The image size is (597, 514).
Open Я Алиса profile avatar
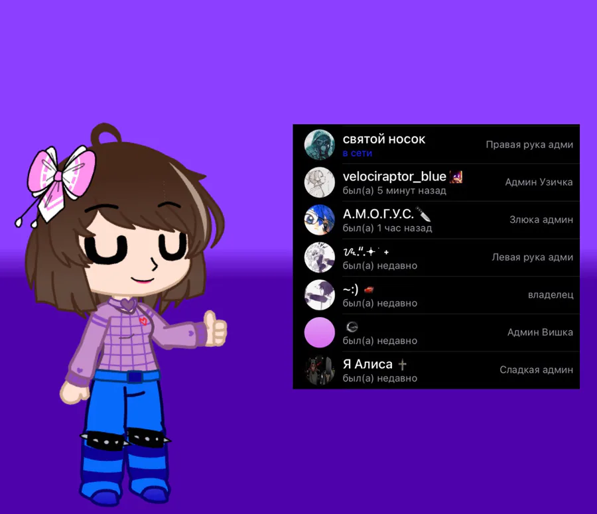pyautogui.click(x=320, y=369)
